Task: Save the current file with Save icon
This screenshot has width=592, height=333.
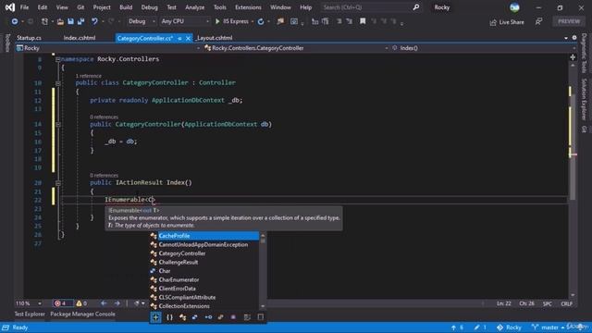Action: [70, 21]
